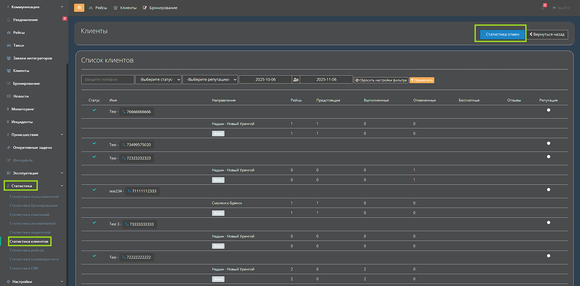The height and width of the screenshot is (286, 580).
Task: Click the News icon in sidebar
Action: point(9,96)
